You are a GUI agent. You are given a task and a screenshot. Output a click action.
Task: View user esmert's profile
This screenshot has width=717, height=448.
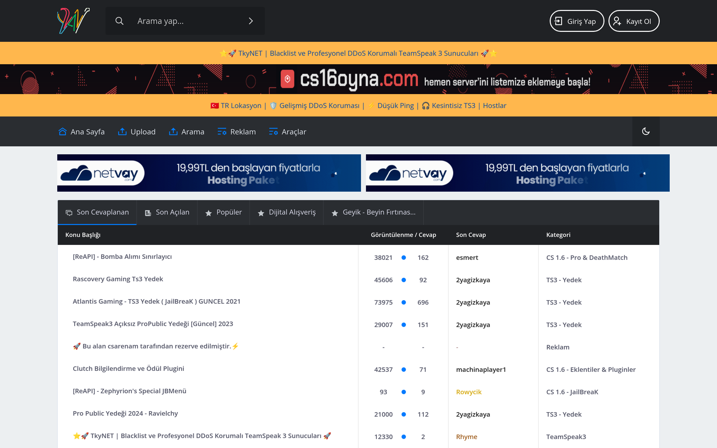(467, 257)
